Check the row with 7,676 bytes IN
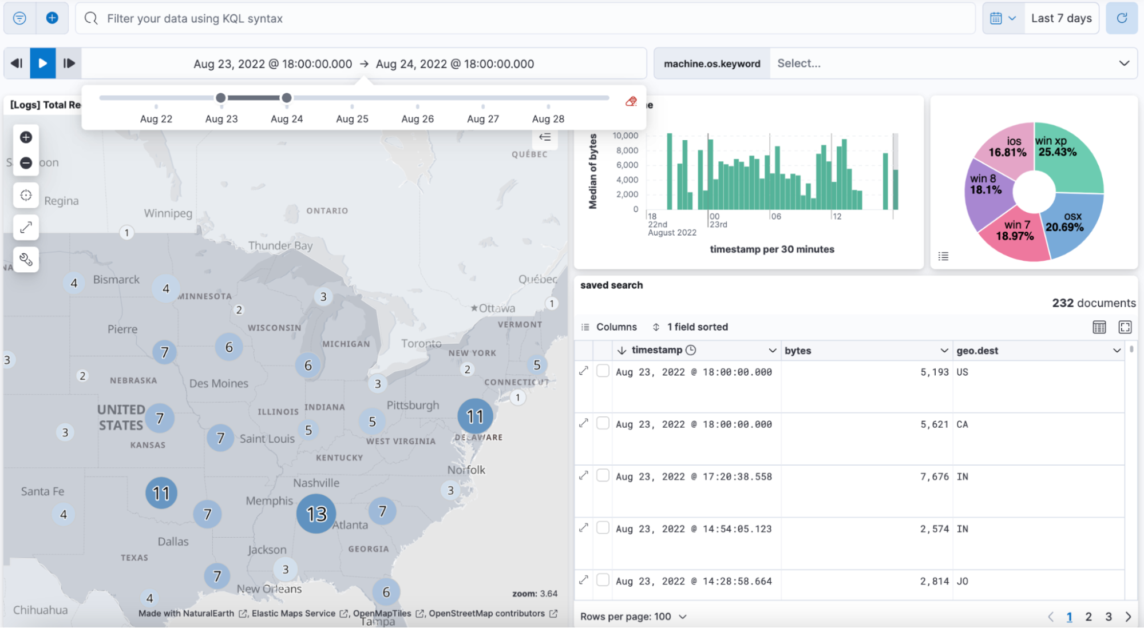The image size is (1144, 628). [x=603, y=476]
